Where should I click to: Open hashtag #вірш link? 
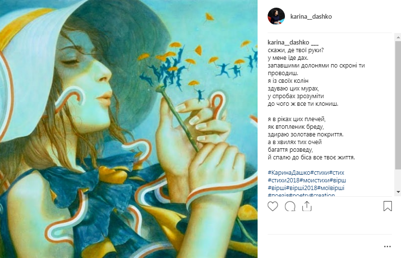pos(338,180)
